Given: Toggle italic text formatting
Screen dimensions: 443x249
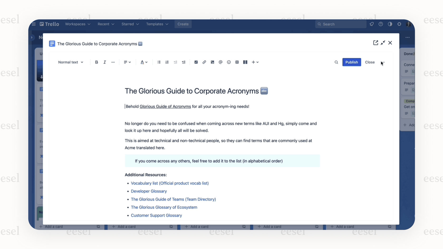Looking at the screenshot, I should click(105, 62).
